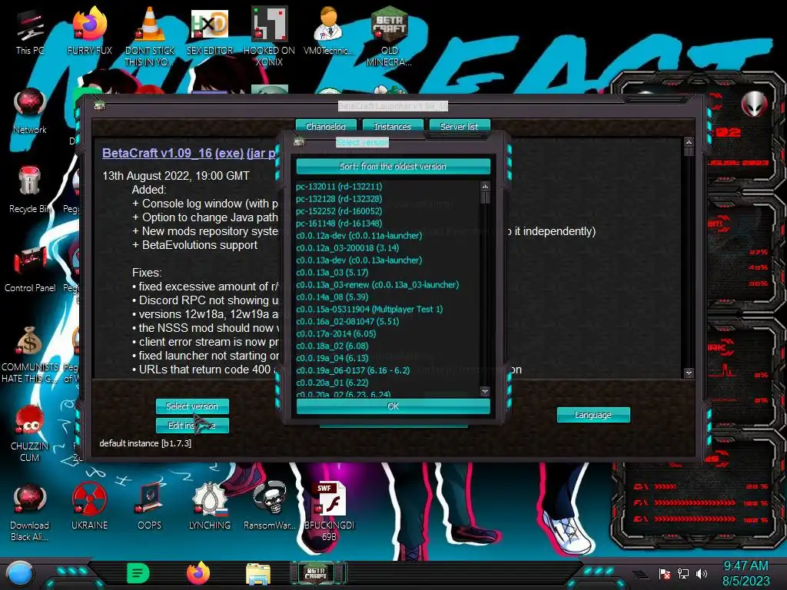Select version c0.0.13a_03 (5.17)
Viewport: 787px width, 590px height.
point(332,273)
